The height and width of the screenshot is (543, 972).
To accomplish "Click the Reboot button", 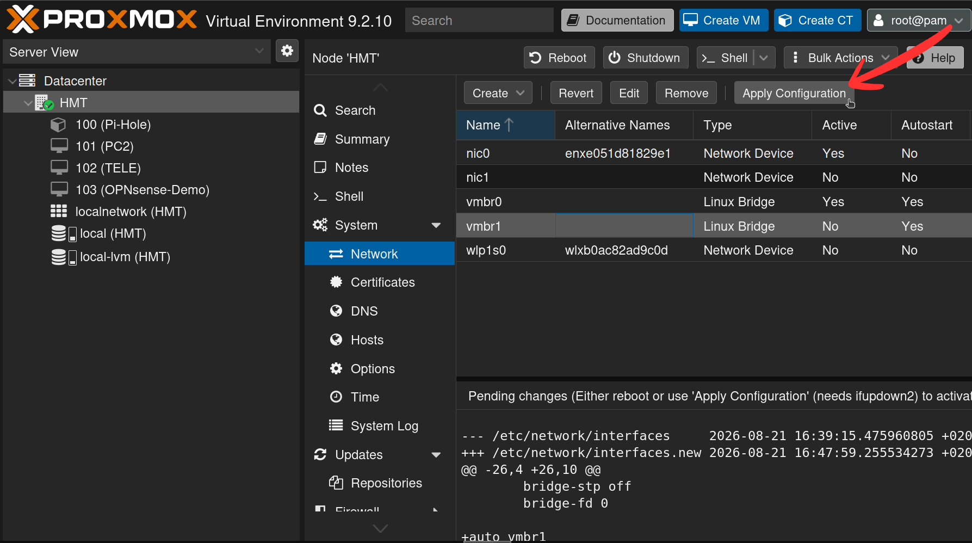I will tap(559, 58).
